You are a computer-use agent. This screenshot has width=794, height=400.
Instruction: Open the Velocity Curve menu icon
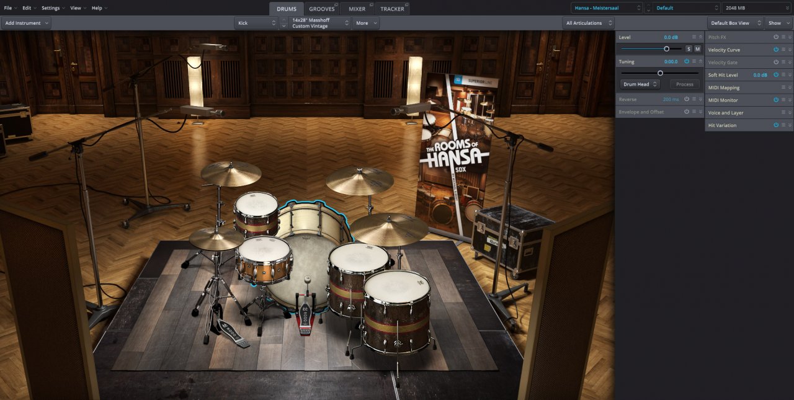pyautogui.click(x=783, y=50)
